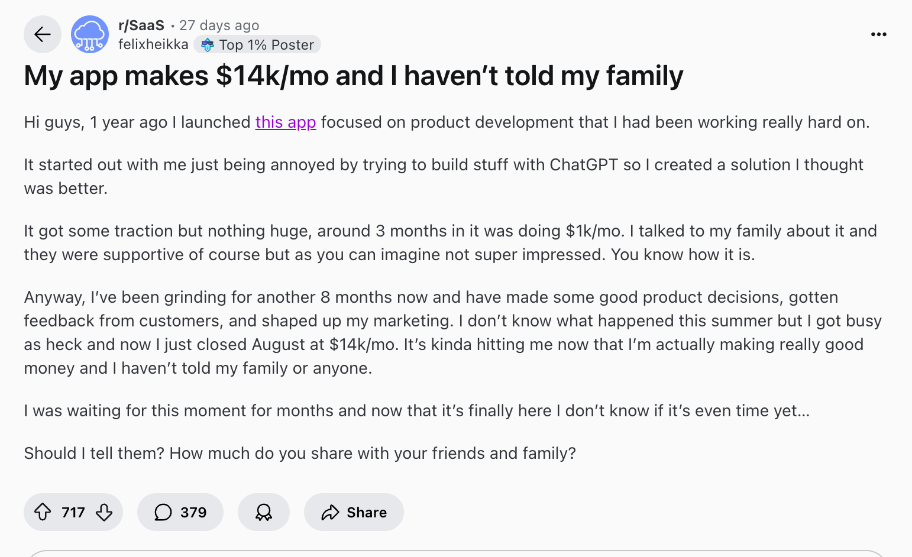Click the "27 days ago" timestamp
Screen dimensions: 912x557
[219, 25]
